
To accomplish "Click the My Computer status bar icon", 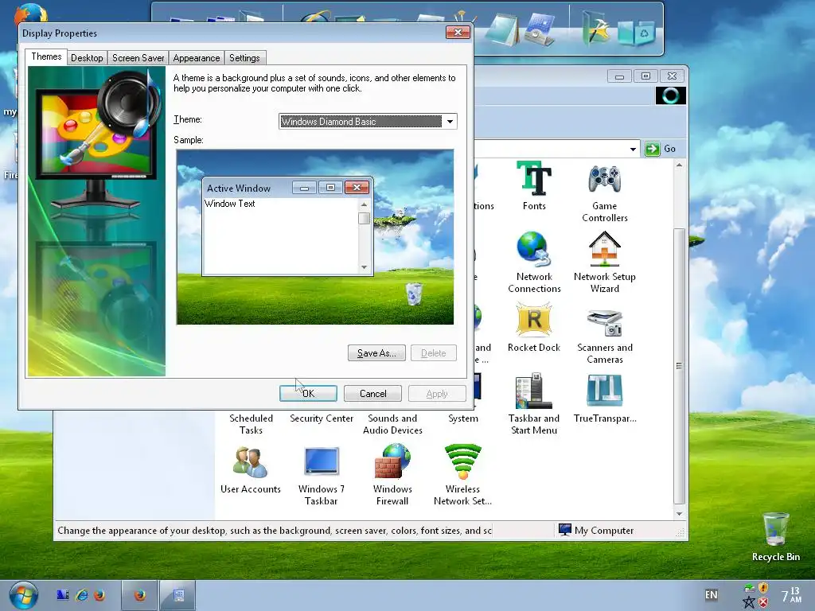I will pos(564,530).
